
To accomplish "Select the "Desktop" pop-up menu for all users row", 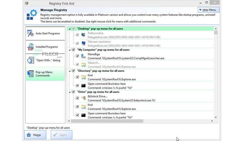I will coord(141,29).
